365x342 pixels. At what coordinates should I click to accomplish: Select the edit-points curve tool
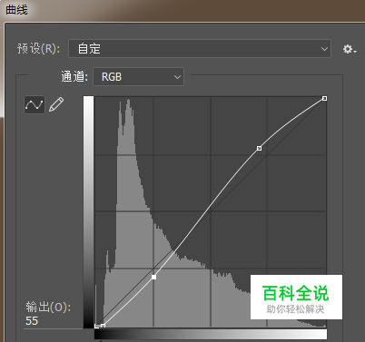pyautogui.click(x=35, y=104)
